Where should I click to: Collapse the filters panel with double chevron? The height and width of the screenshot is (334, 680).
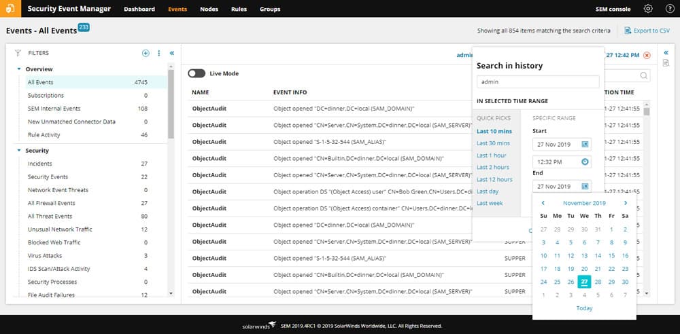tap(172, 53)
